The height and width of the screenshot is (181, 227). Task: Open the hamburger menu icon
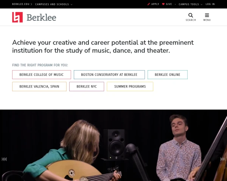click(207, 15)
